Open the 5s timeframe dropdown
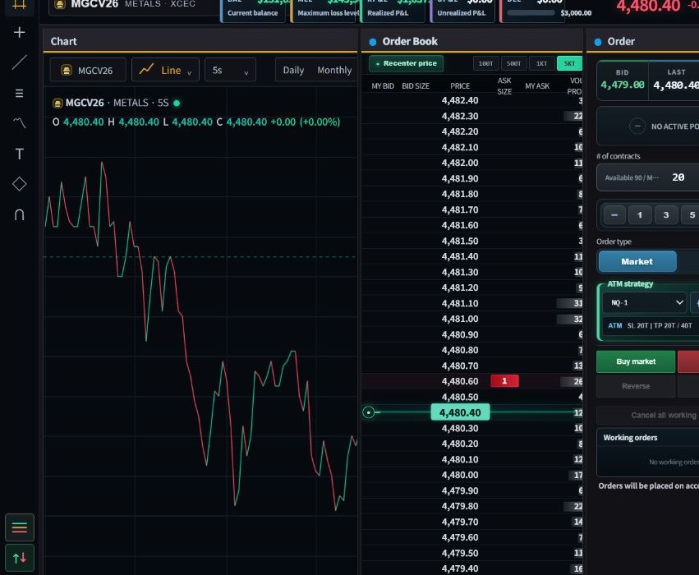The height and width of the screenshot is (575, 699). click(230, 70)
